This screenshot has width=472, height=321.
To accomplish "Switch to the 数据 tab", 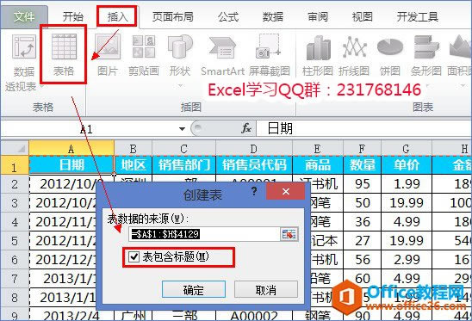I will pos(273,16).
